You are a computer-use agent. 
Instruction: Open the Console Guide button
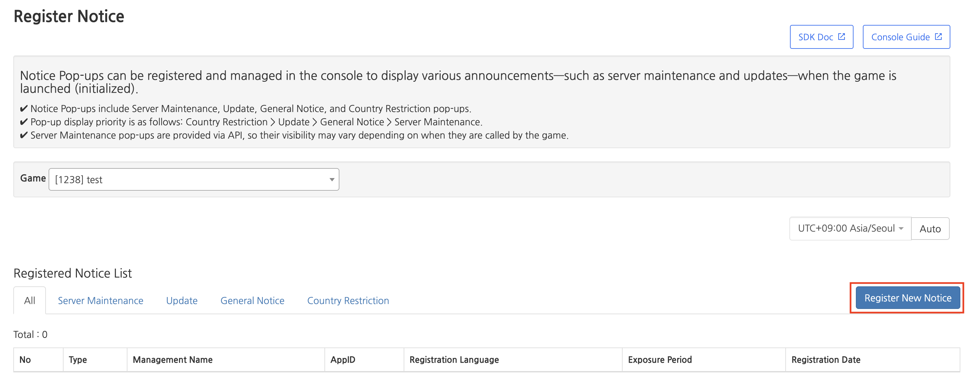900,37
